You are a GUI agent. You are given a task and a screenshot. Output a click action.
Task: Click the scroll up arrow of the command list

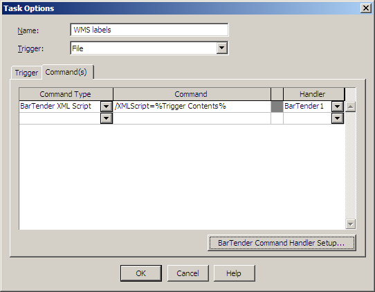(350, 107)
